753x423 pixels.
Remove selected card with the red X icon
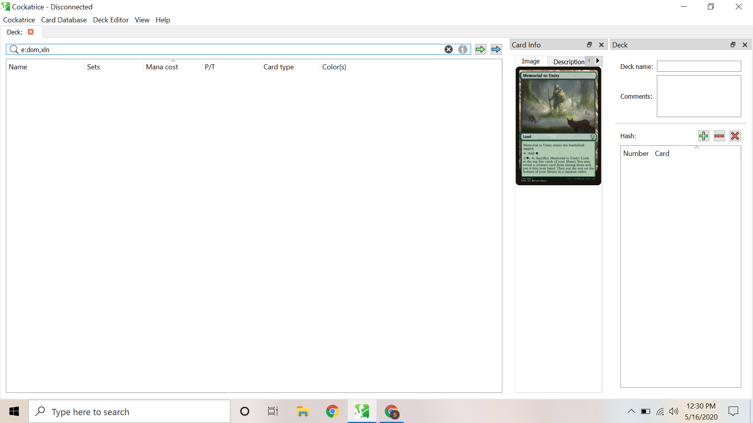(735, 136)
